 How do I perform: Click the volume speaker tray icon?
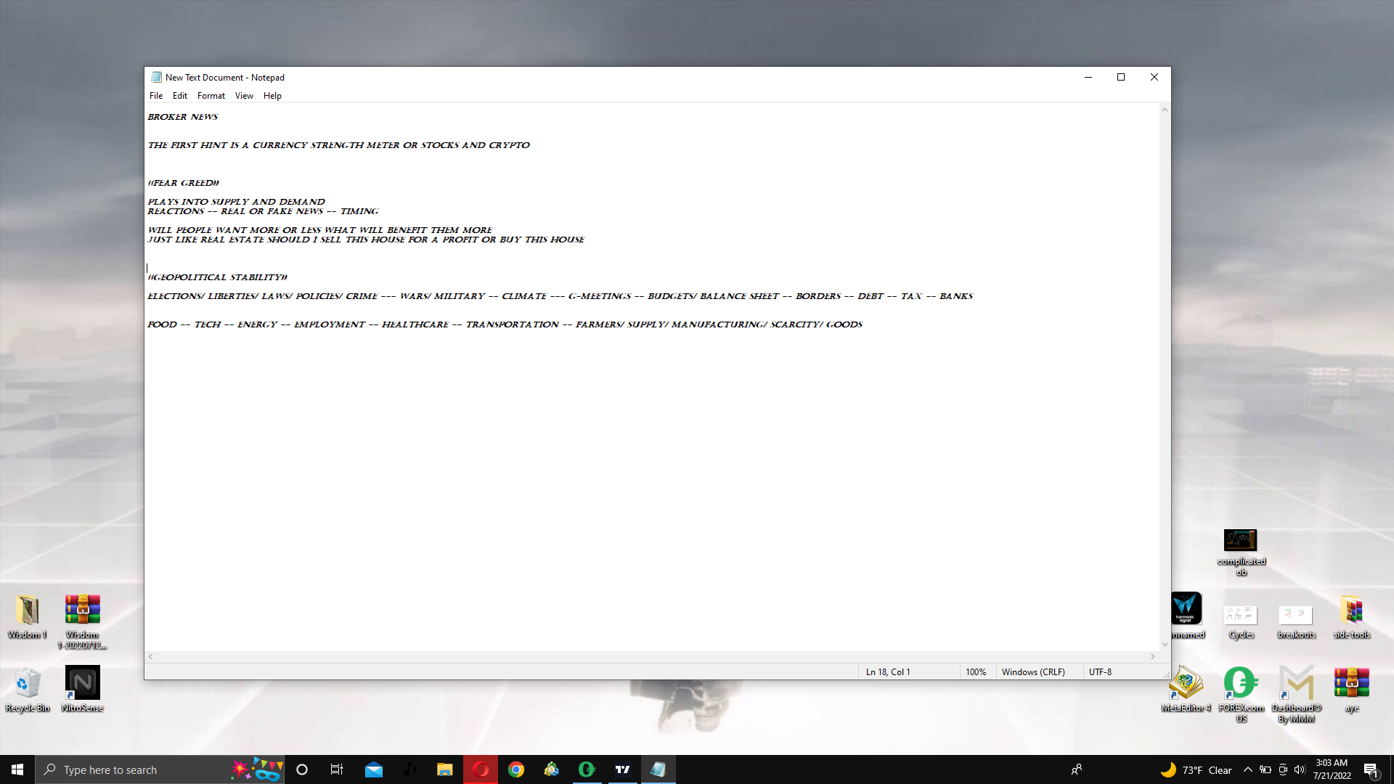1300,769
